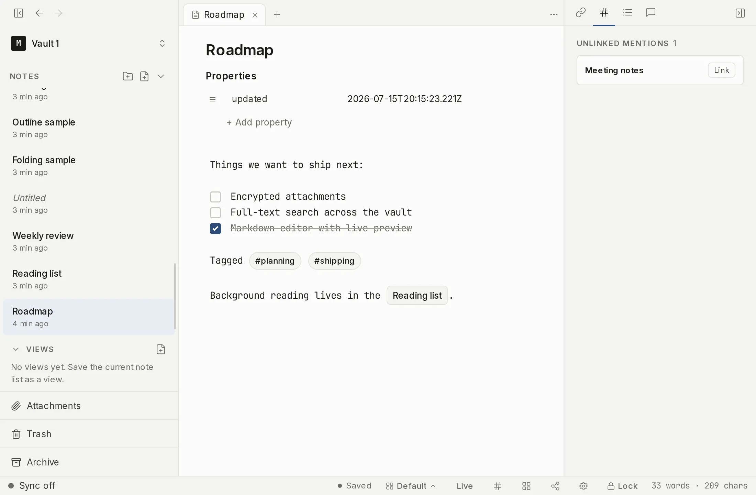The image size is (756, 495).
Task: Switch to the outline list tab
Action: pos(627,13)
